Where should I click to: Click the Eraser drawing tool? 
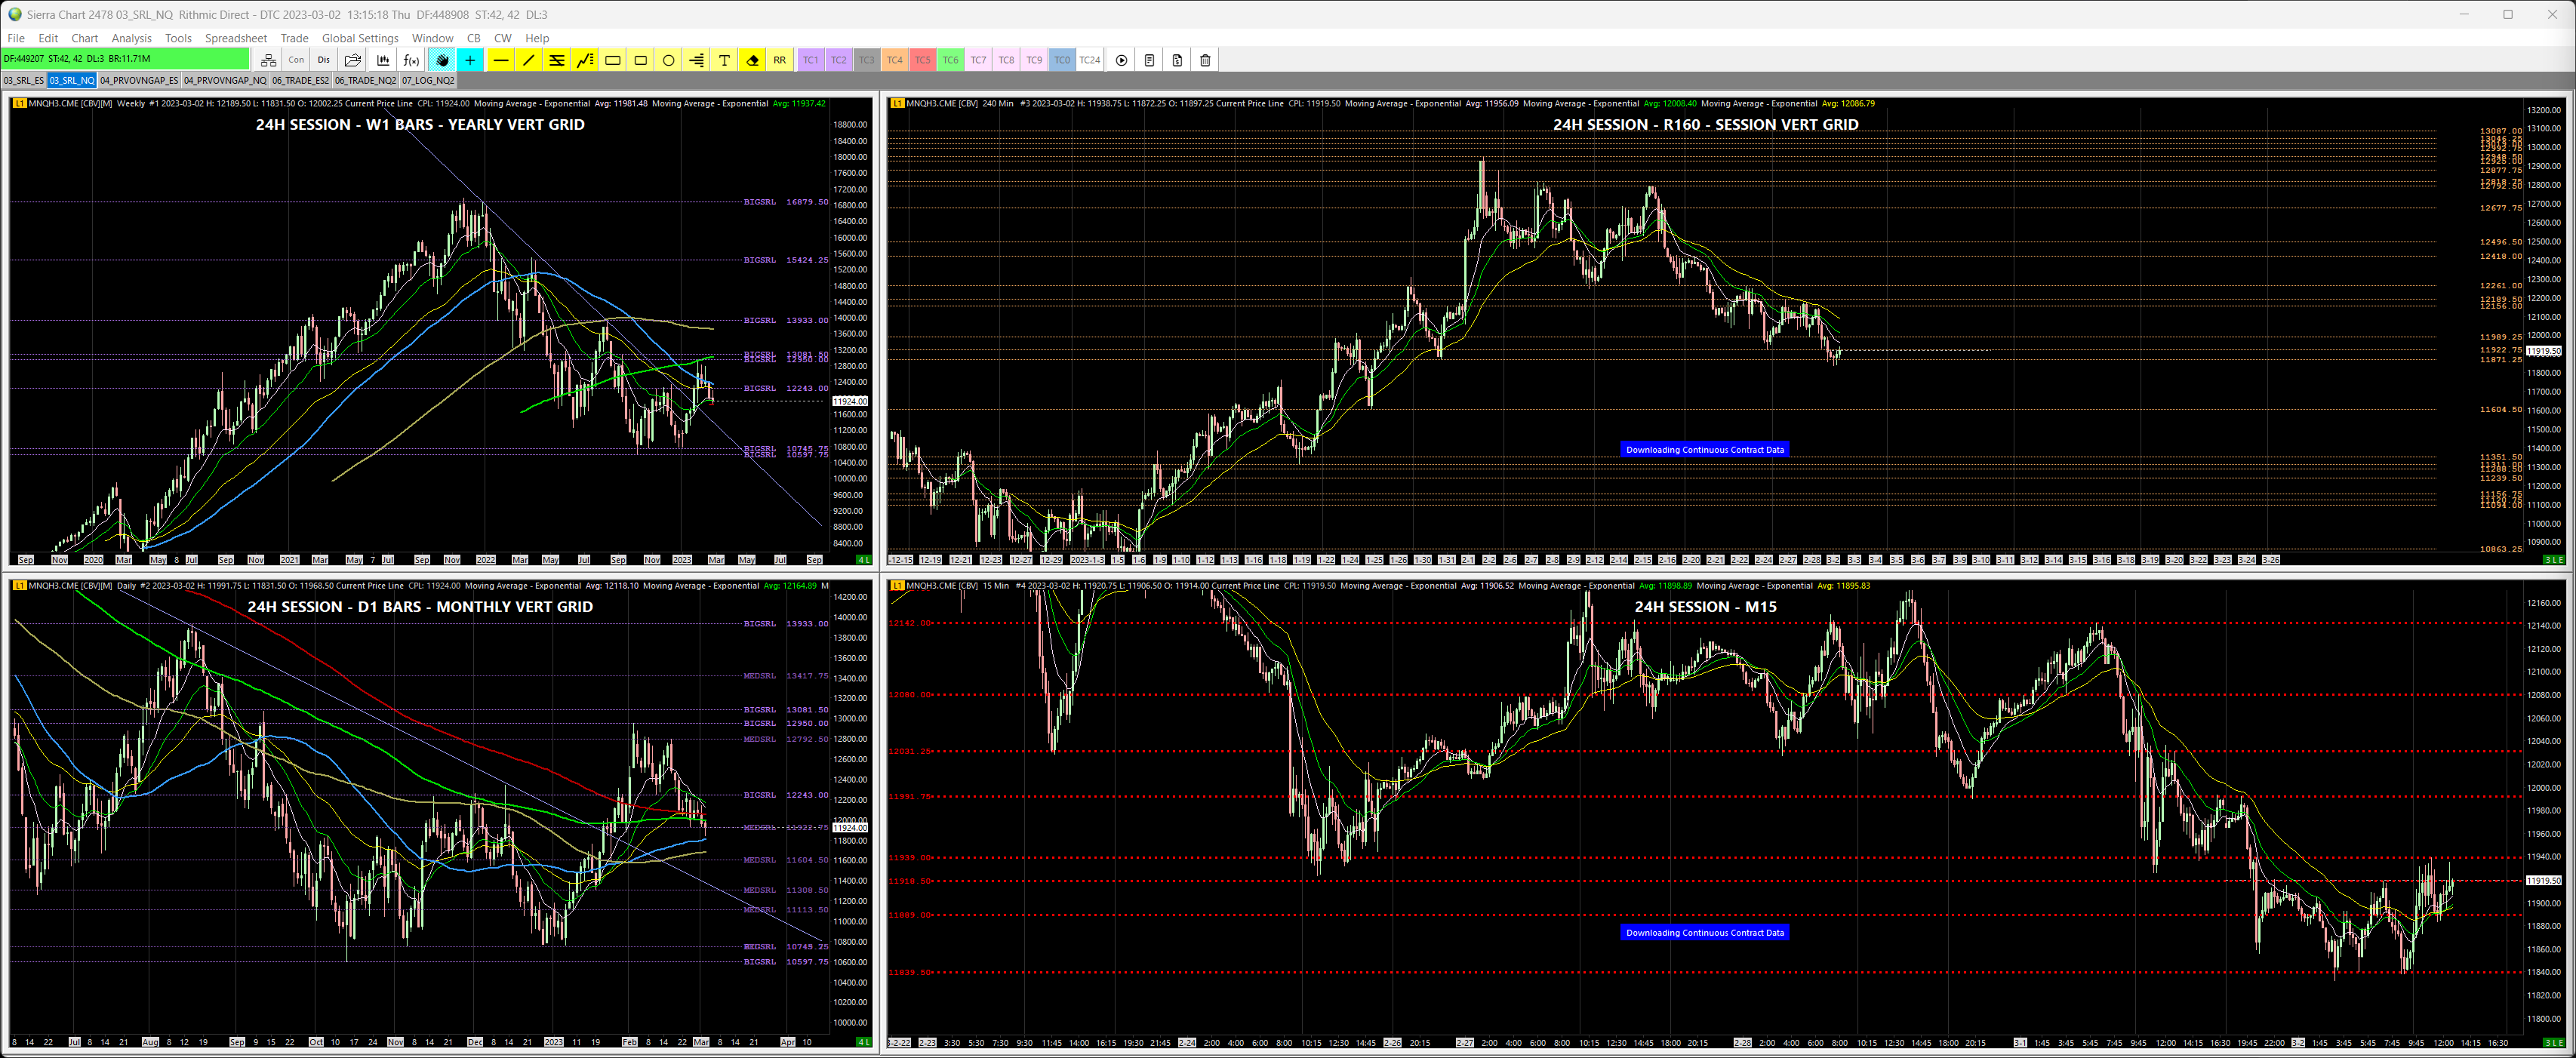(x=752, y=60)
